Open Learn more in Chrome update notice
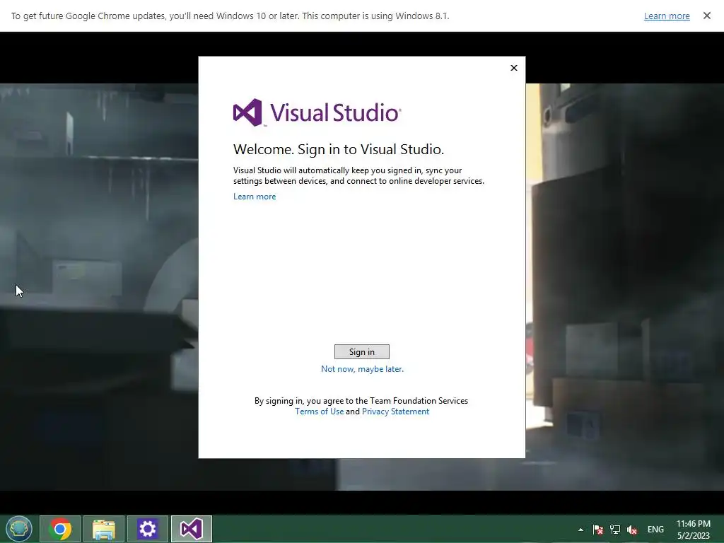 [x=667, y=16]
